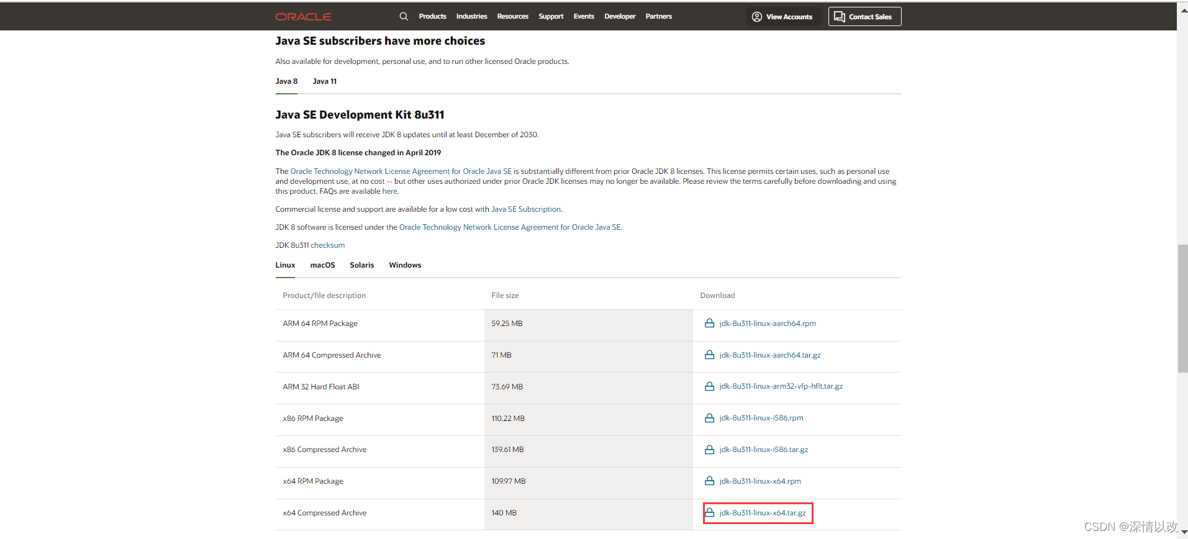Download jdk-8u311-linux-aarch64.rpm
The height and width of the screenshot is (539, 1188).
point(768,324)
